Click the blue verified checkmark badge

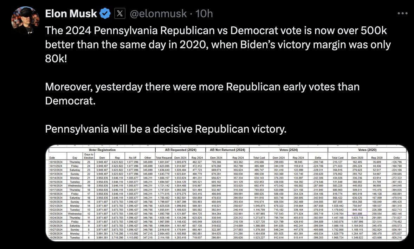[x=105, y=13]
